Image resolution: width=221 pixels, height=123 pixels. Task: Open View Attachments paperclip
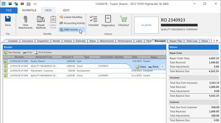[25, 22]
